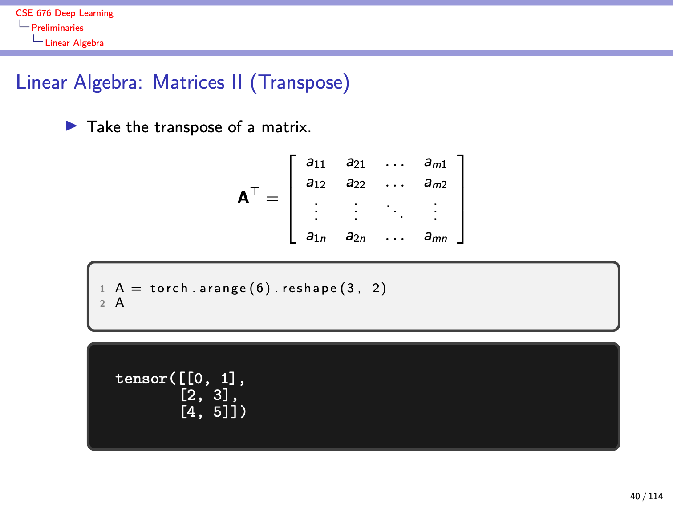Click the amn matrix entry

[x=435, y=236]
